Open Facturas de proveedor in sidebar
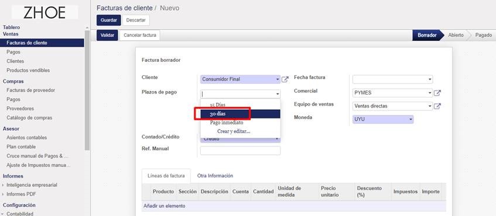 click(30, 90)
